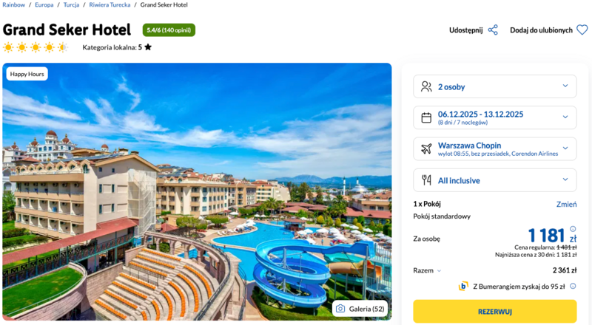Click the local category star icon

point(148,47)
